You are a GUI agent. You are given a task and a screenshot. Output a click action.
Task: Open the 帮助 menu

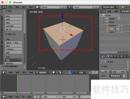pos(31,7)
